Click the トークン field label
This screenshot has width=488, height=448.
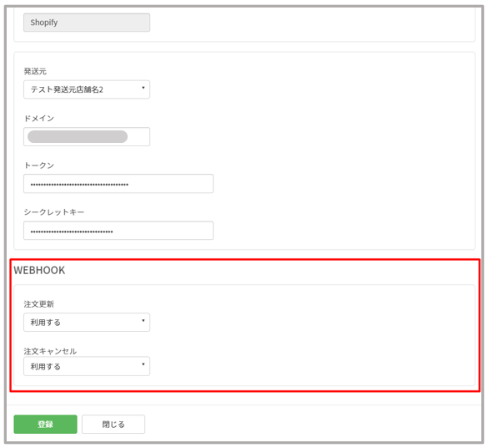coord(39,165)
